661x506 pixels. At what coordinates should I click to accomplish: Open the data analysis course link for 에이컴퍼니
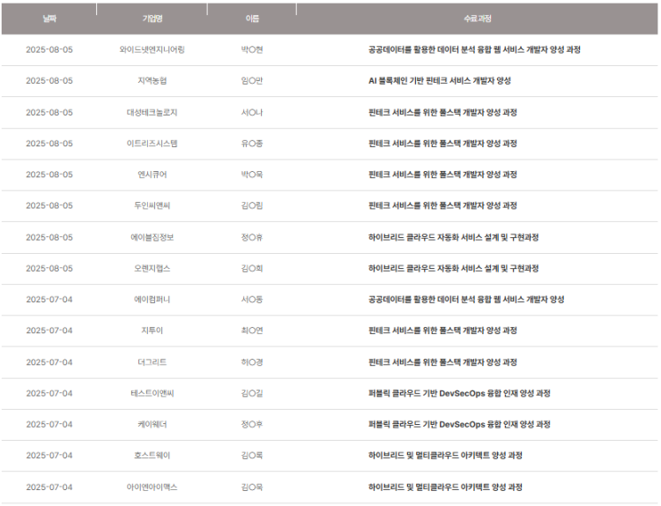click(466, 300)
